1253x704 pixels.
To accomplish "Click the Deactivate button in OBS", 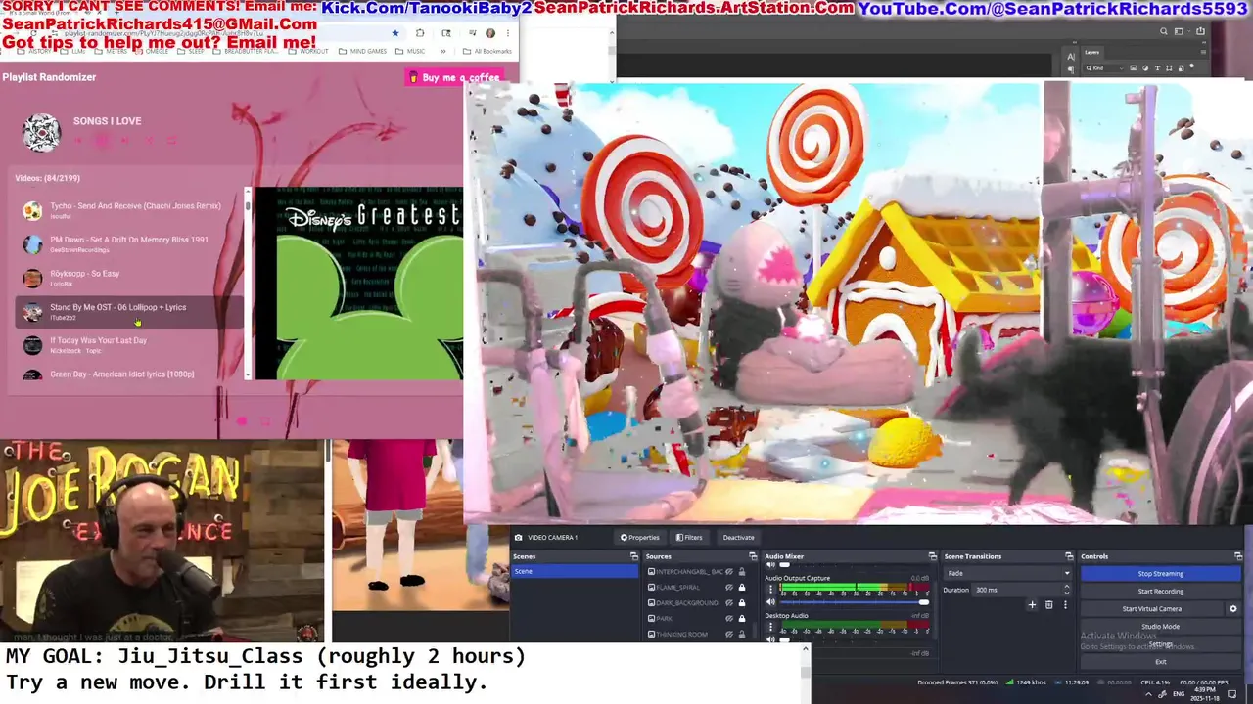I will (738, 537).
